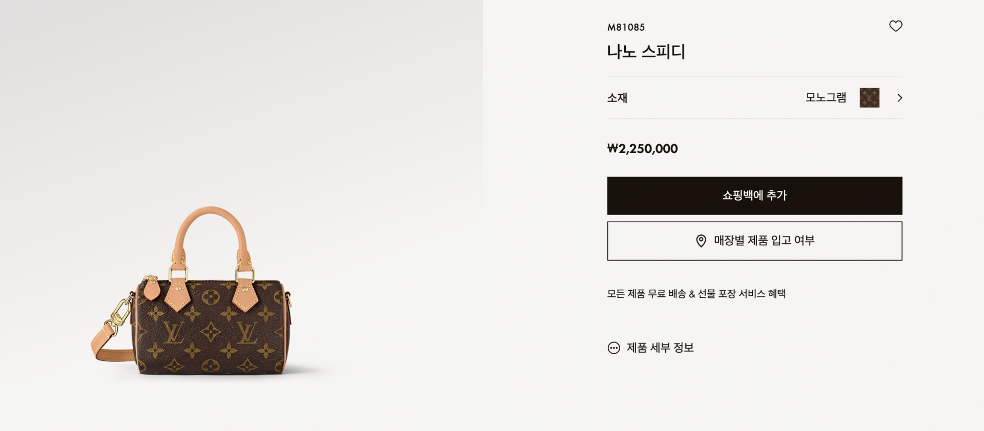Screen dimensions: 984x431
Task: Select the 모노그램 material label
Action: pyautogui.click(x=826, y=97)
